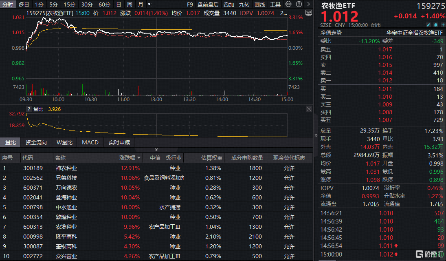Set a price alert with bell icon

pyautogui.click(x=436, y=25)
